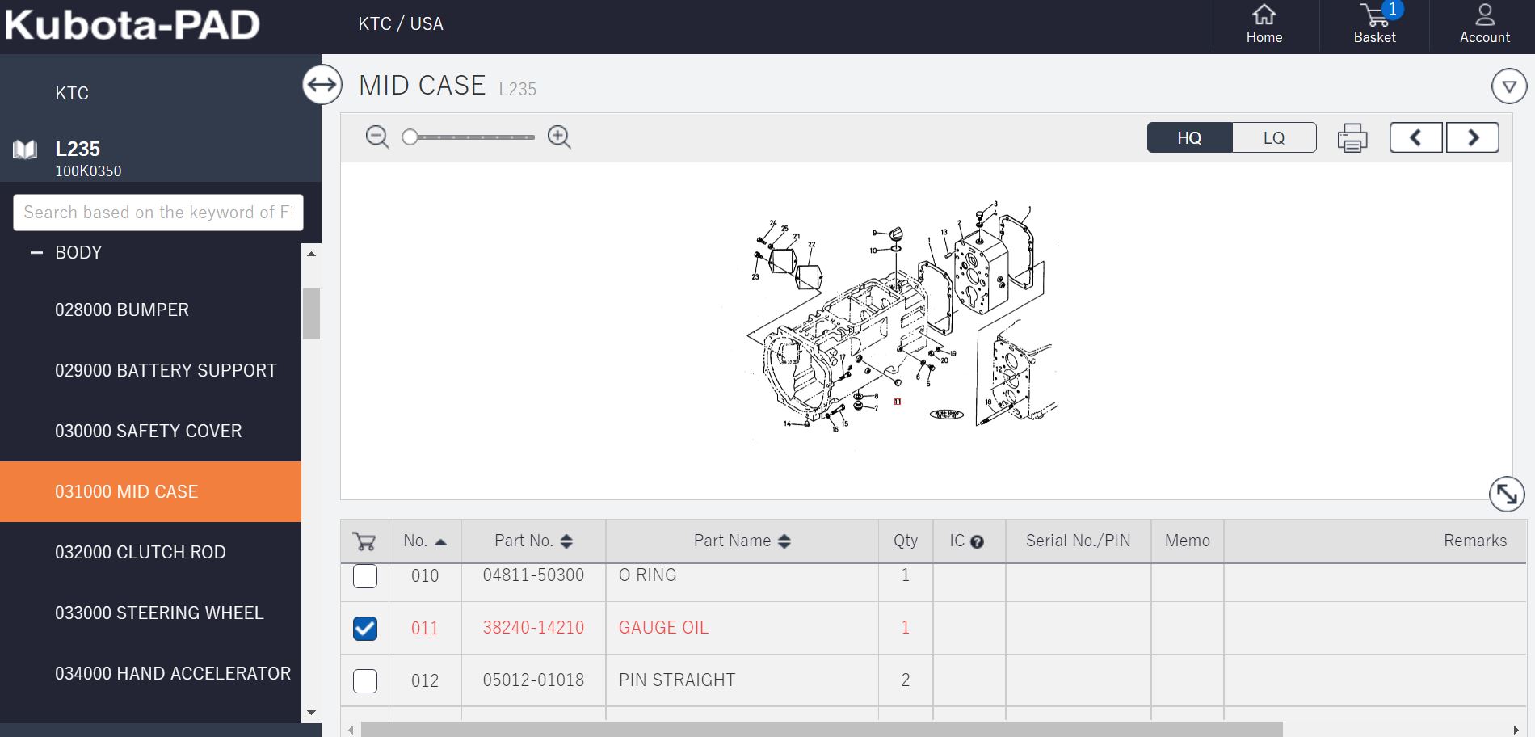Click the sidebar vertical scrollbar thumb
The width and height of the screenshot is (1535, 737).
pyautogui.click(x=312, y=314)
